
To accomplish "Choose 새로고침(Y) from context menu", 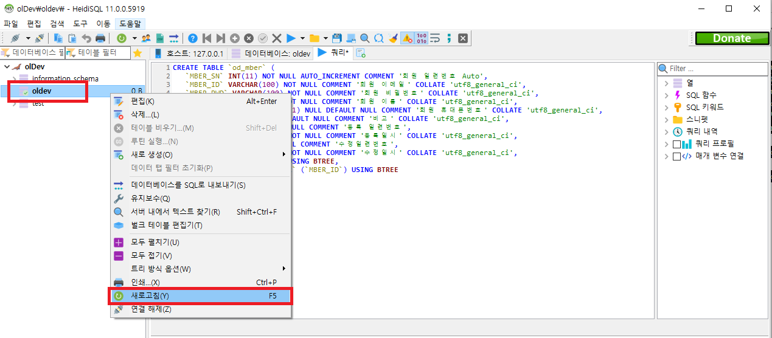I will click(201, 295).
